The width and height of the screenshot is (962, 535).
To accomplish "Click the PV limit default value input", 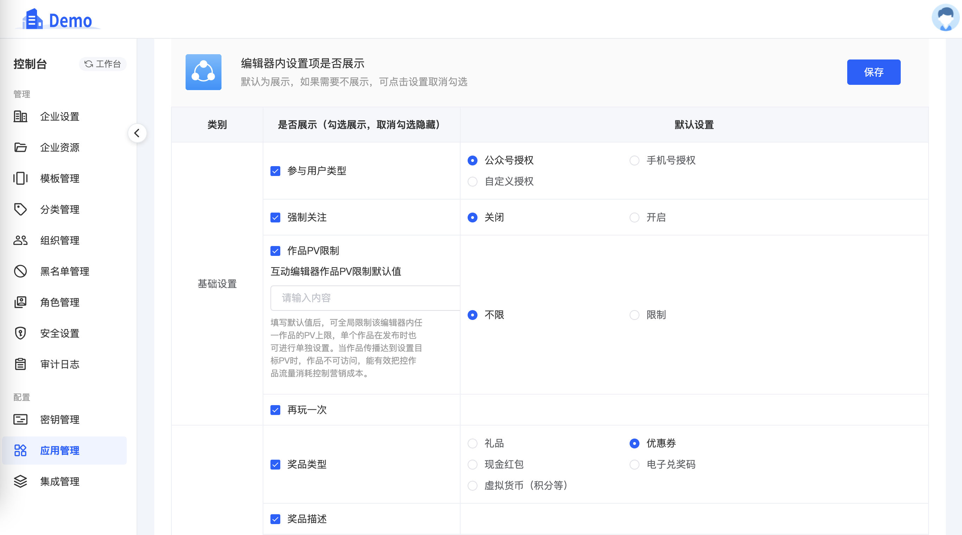I will [x=365, y=298].
